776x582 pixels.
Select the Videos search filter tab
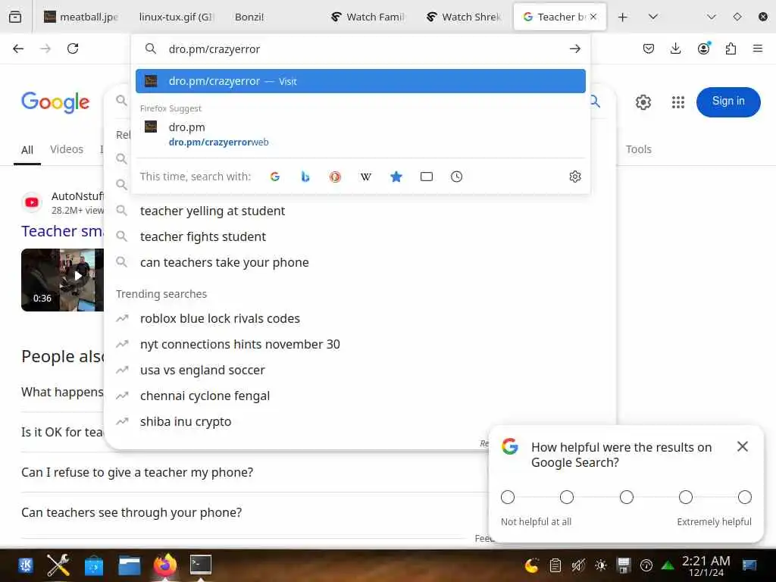pyautogui.click(x=67, y=149)
